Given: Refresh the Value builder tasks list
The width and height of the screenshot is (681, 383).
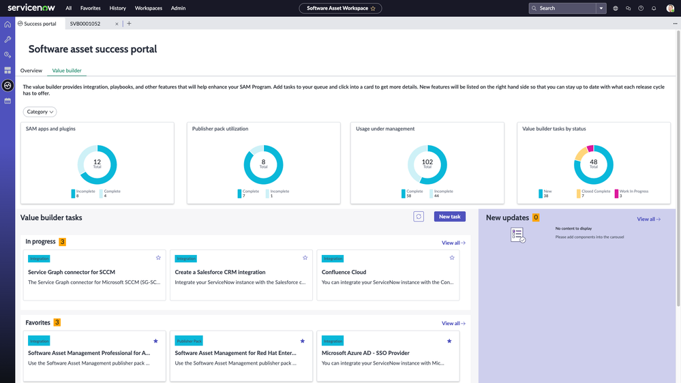Looking at the screenshot, I should (419, 216).
